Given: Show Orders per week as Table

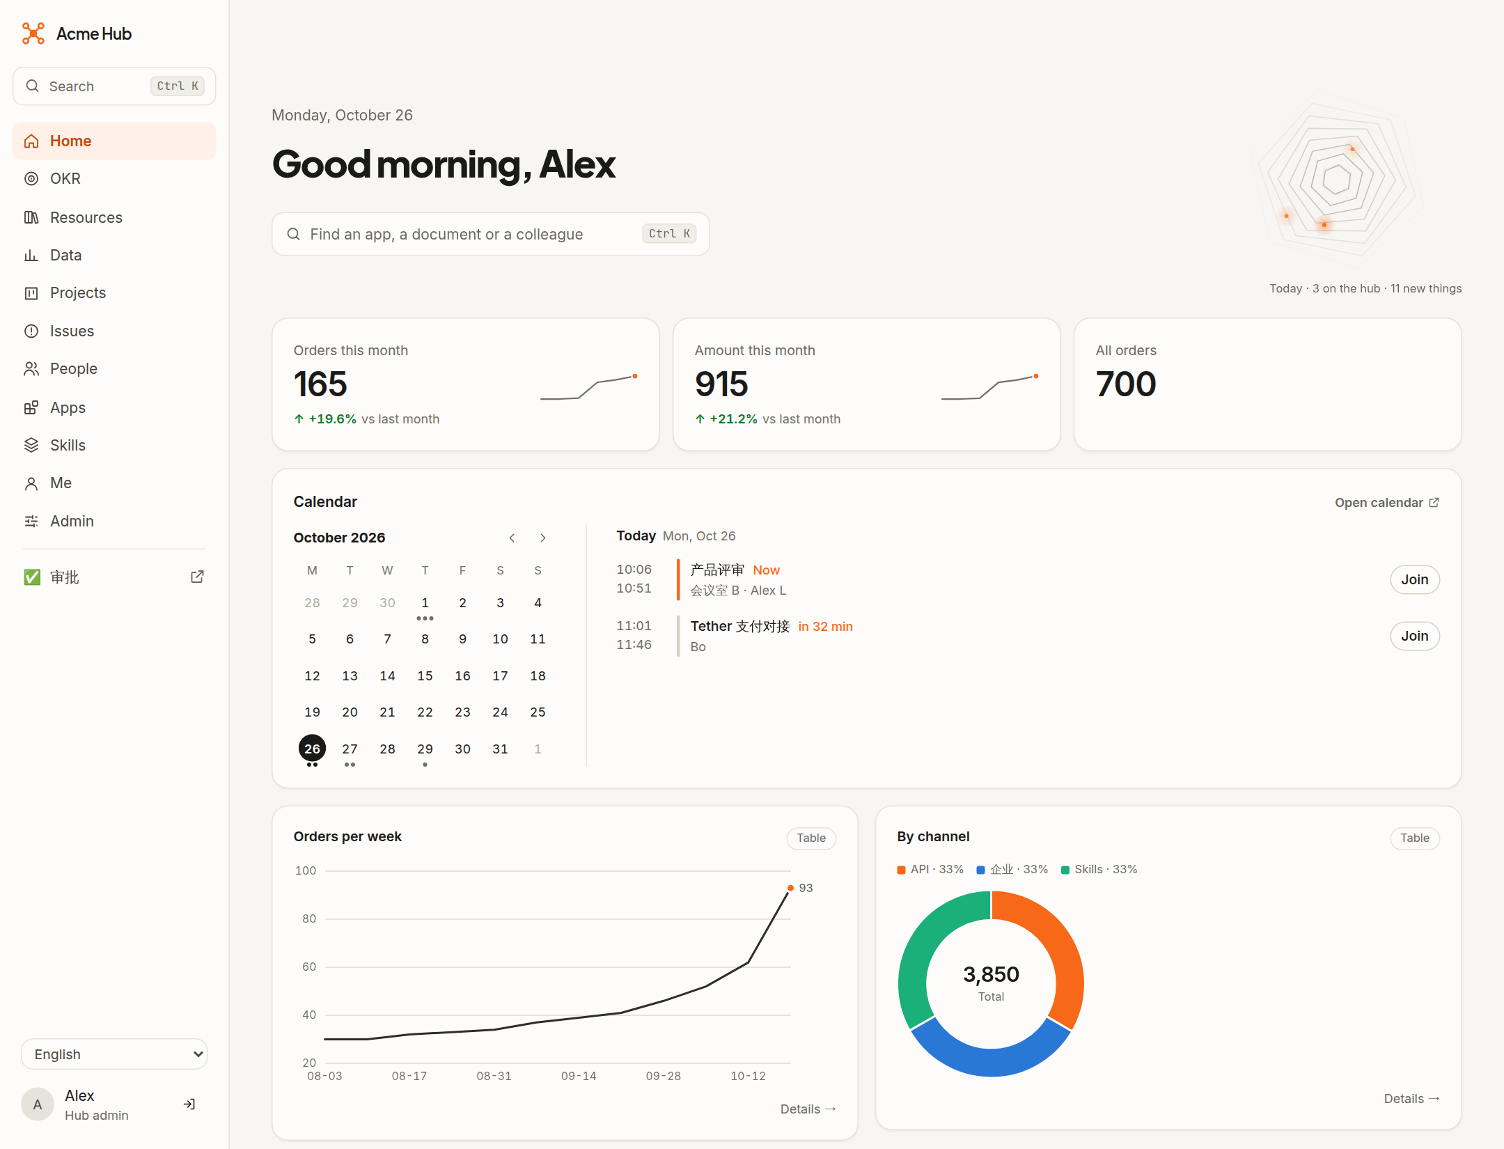Looking at the screenshot, I should pyautogui.click(x=811, y=838).
